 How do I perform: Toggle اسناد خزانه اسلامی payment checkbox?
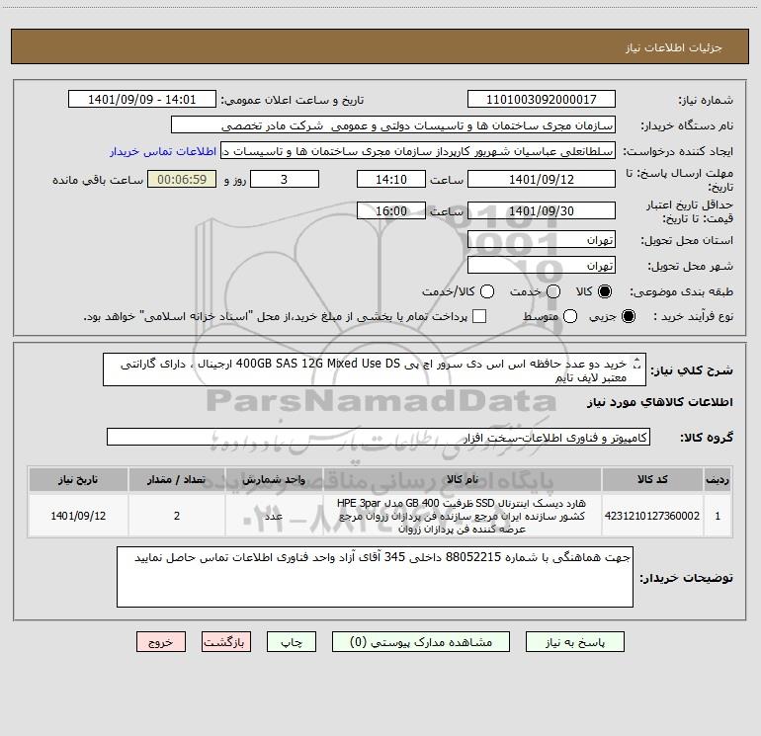[x=479, y=316]
